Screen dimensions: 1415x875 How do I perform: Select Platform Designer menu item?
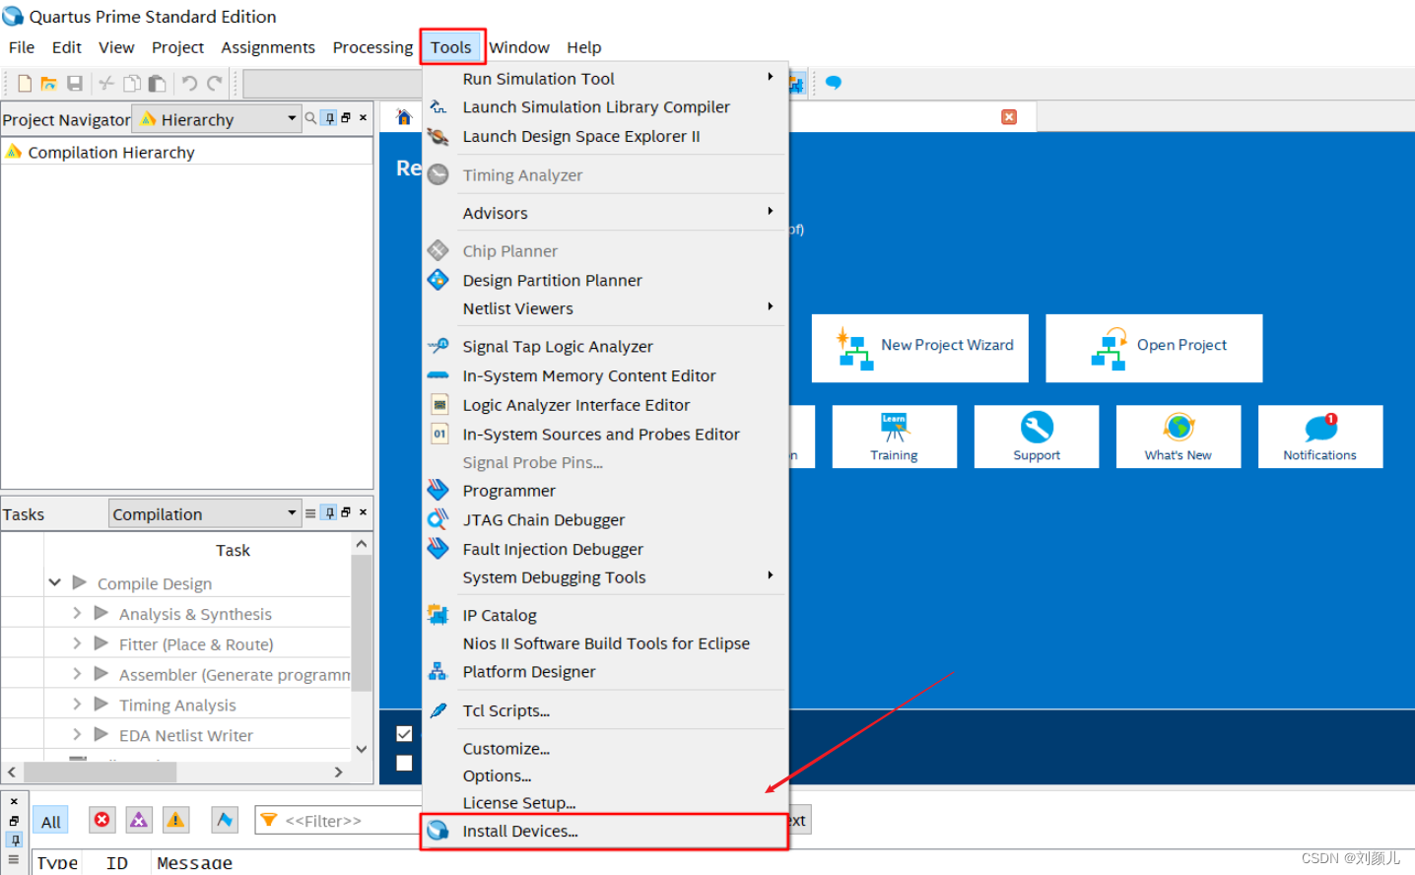tap(605, 672)
